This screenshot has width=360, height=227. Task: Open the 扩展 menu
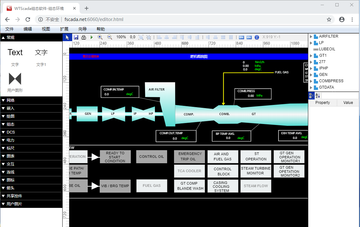[64, 29]
